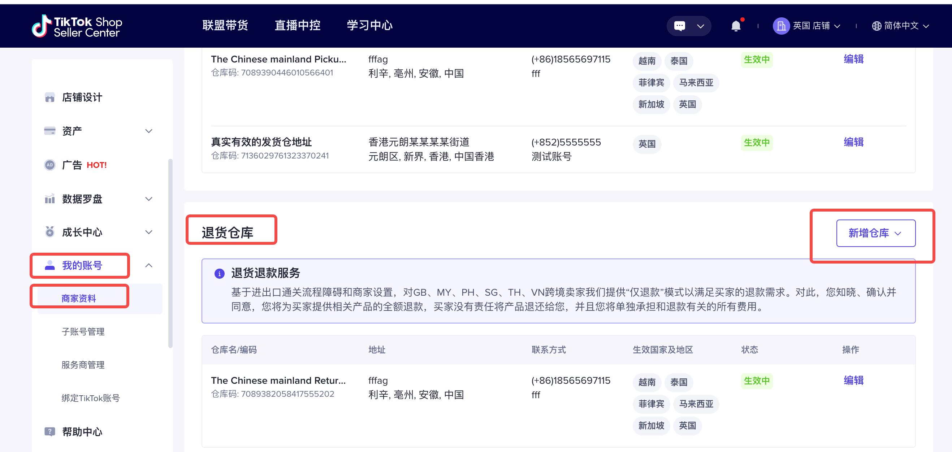Click the 退货仓库 section heading
This screenshot has width=952, height=452.
(x=227, y=232)
